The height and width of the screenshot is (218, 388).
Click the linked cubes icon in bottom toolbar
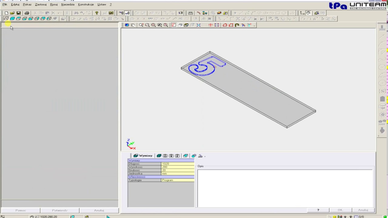pyautogui.click(x=194, y=156)
